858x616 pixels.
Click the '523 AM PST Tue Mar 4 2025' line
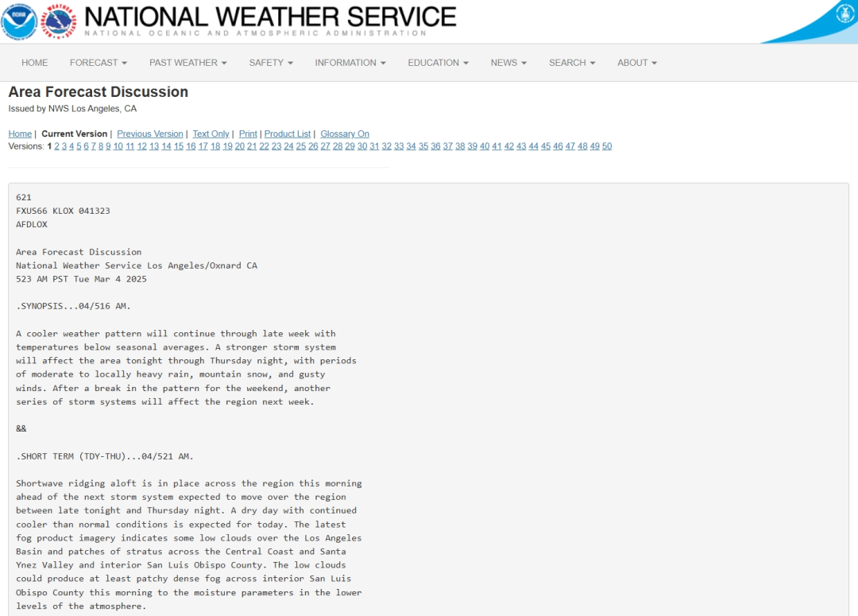tap(82, 279)
